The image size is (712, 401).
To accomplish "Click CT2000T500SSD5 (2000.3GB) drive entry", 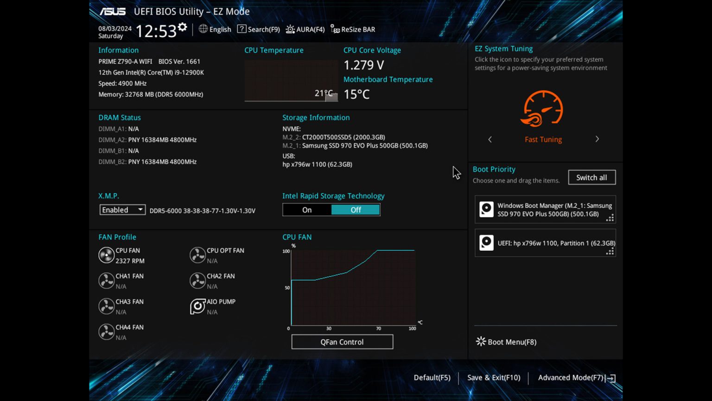I will [334, 137].
